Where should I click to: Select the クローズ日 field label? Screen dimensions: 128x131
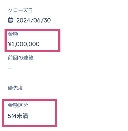[20, 10]
